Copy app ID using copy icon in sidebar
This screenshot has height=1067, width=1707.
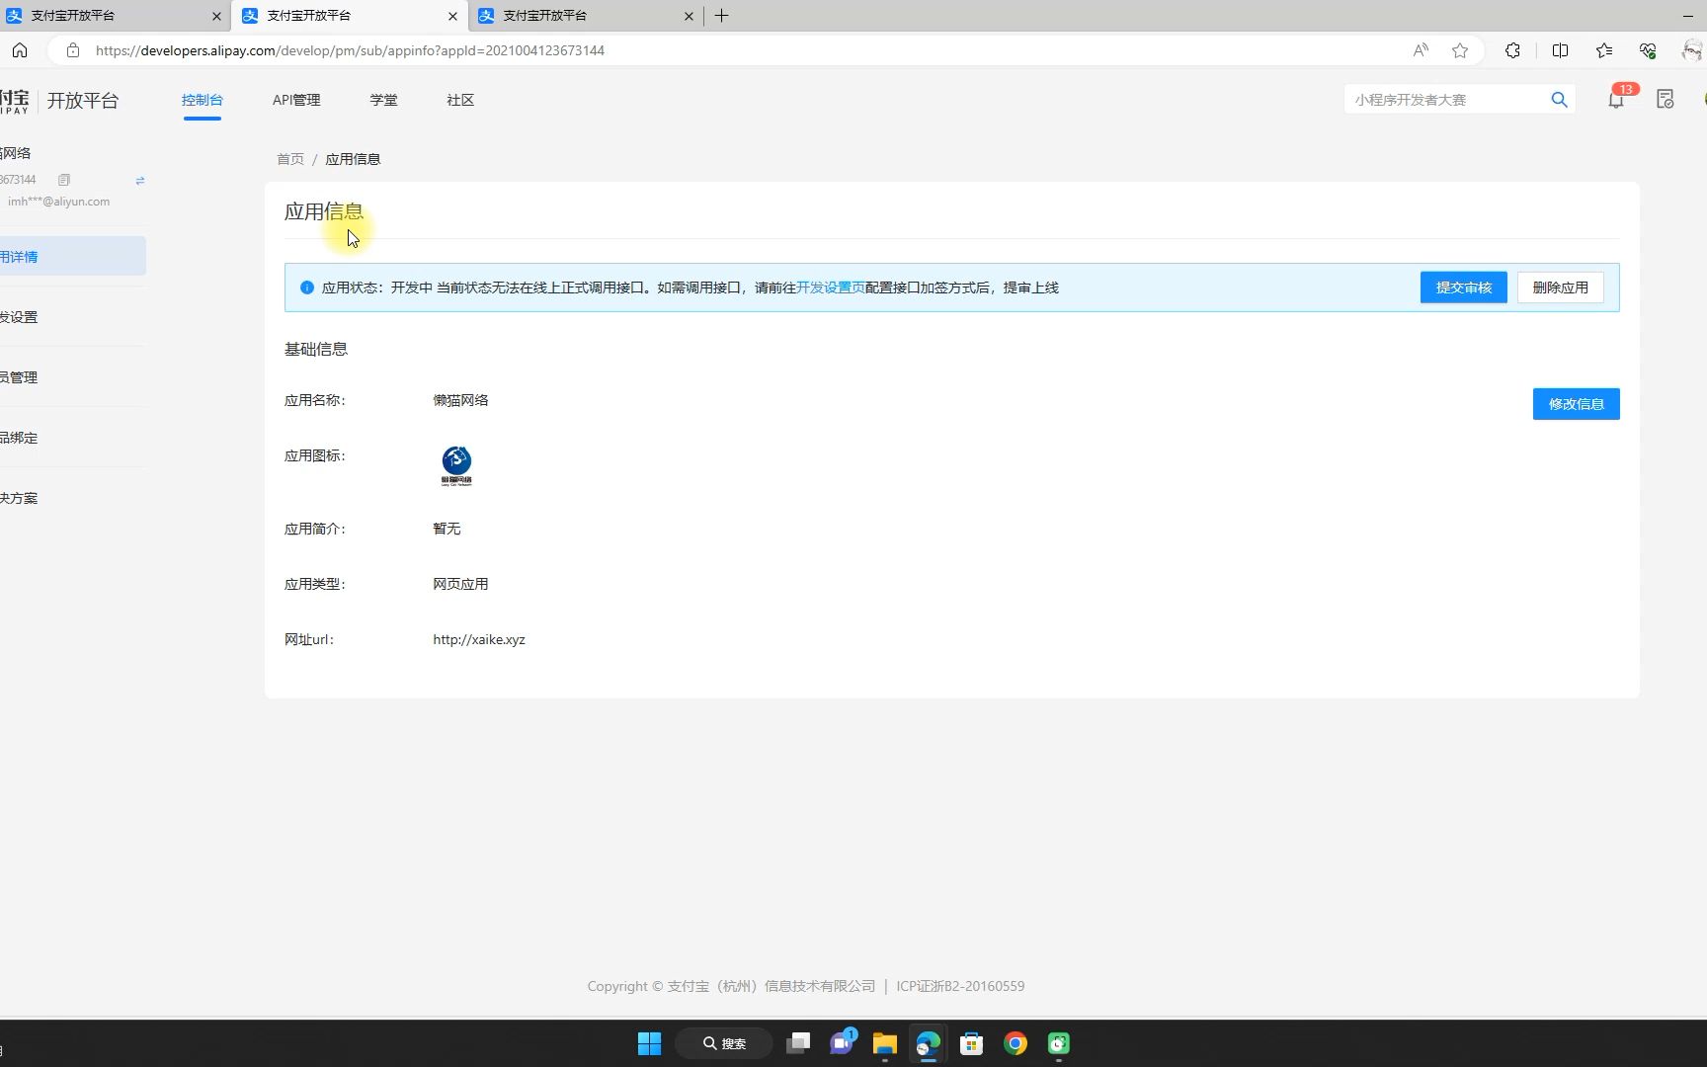click(64, 180)
